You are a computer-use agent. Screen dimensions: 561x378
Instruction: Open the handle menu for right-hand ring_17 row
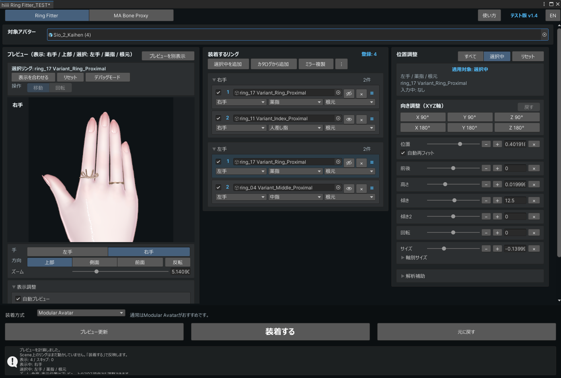tap(372, 93)
